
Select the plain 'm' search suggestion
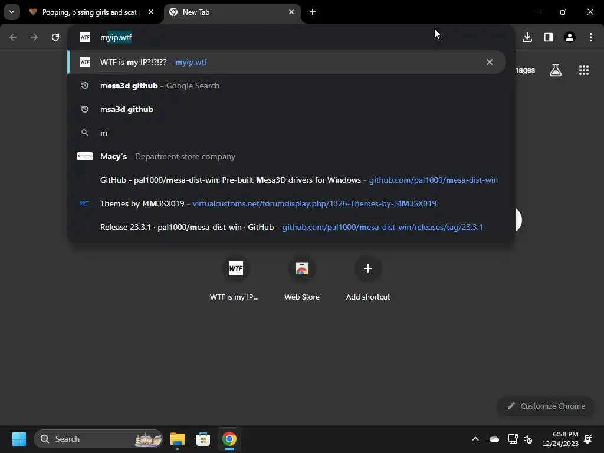coord(287,133)
